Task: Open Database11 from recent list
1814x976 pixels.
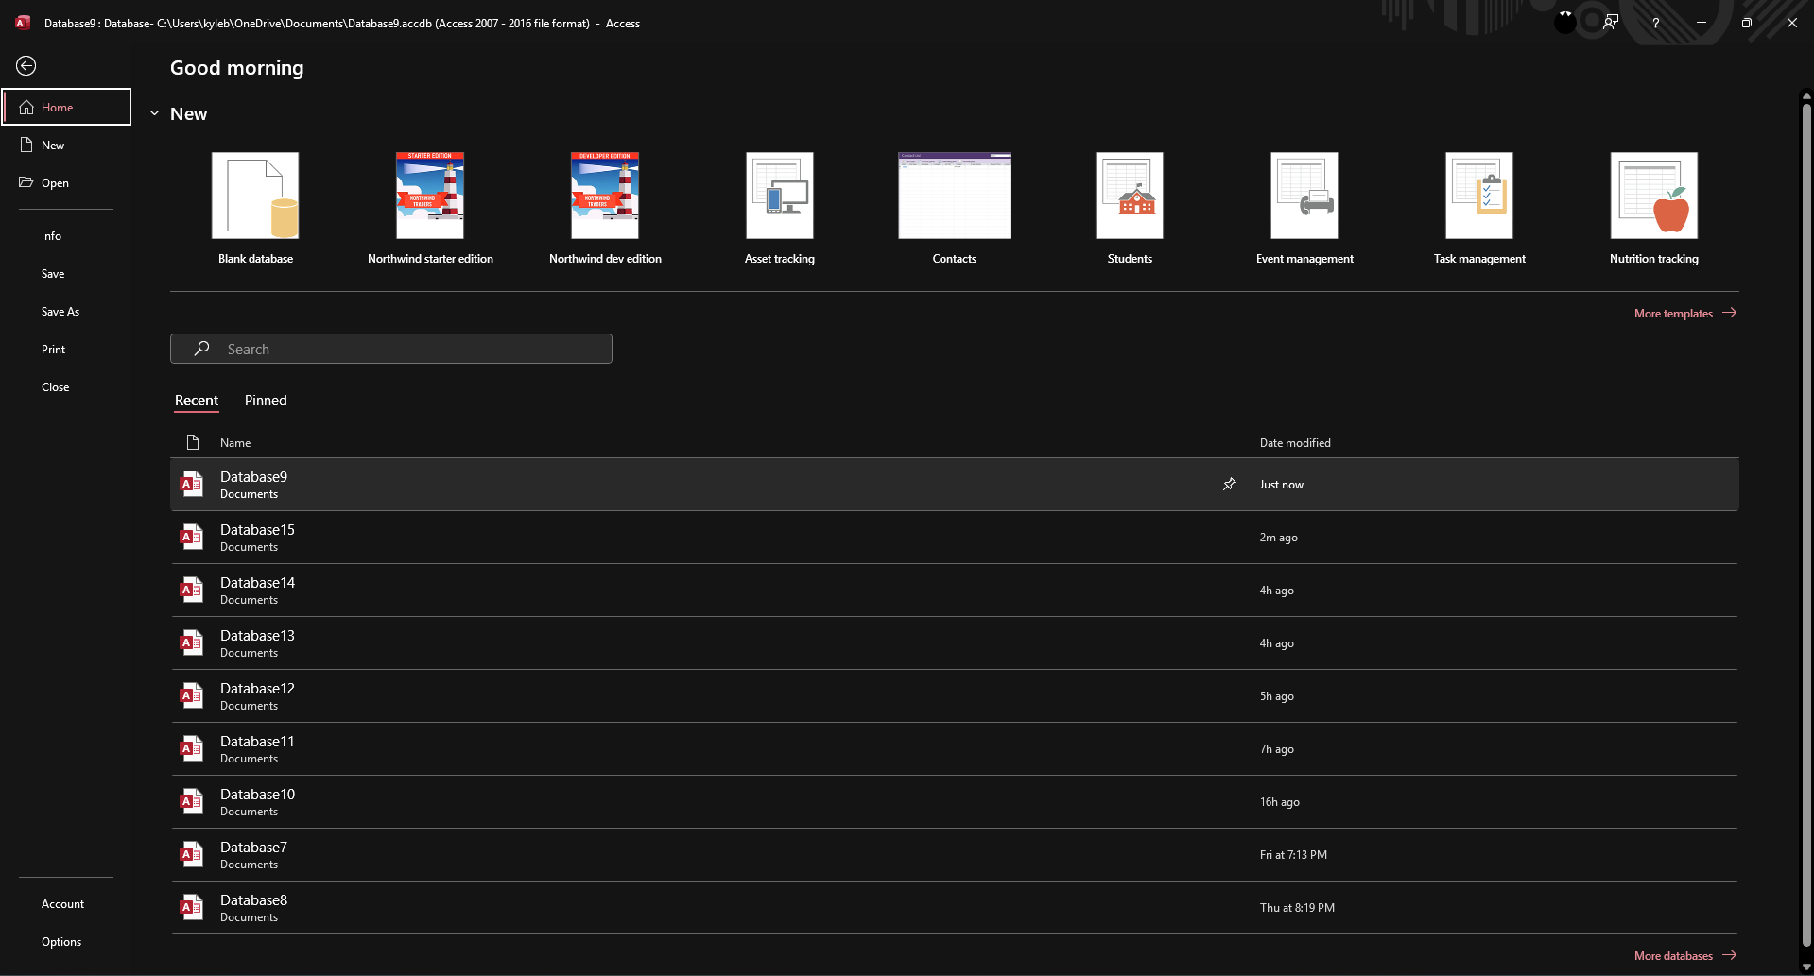Action: pos(955,748)
